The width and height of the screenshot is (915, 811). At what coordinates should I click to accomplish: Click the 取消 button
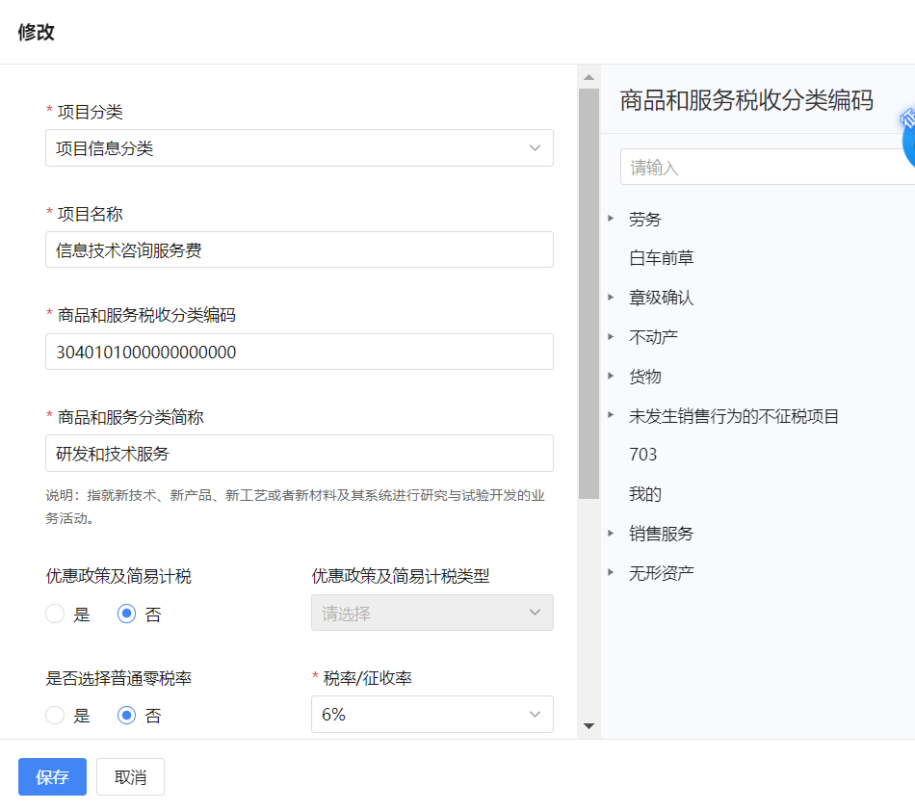coord(130,777)
